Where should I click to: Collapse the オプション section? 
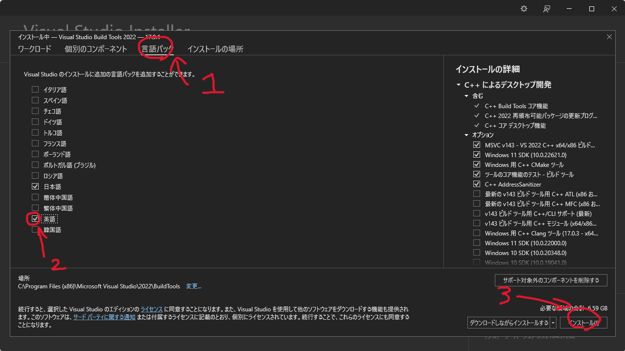[466, 135]
